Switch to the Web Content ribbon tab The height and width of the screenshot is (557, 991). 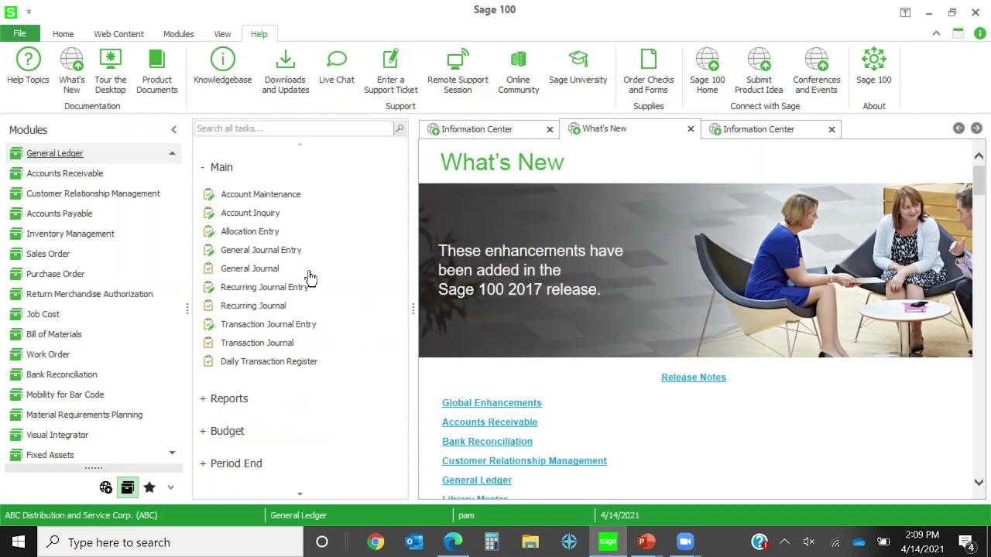[x=118, y=34]
